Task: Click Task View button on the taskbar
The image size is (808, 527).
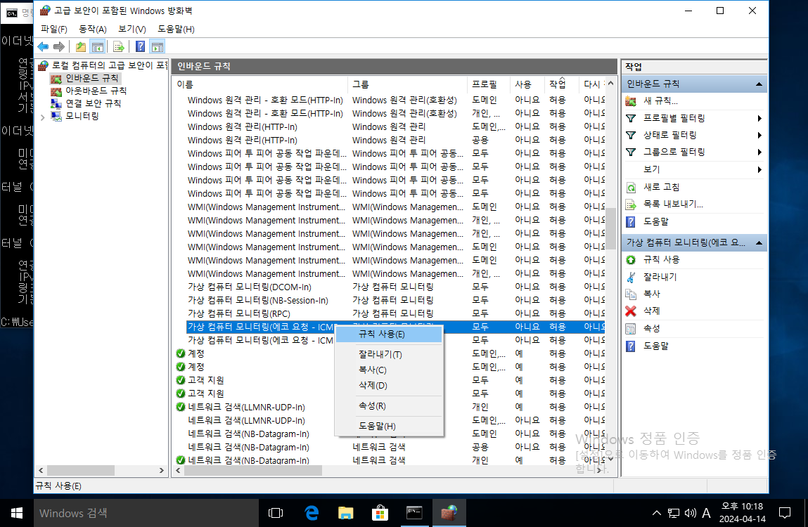Action: click(276, 513)
